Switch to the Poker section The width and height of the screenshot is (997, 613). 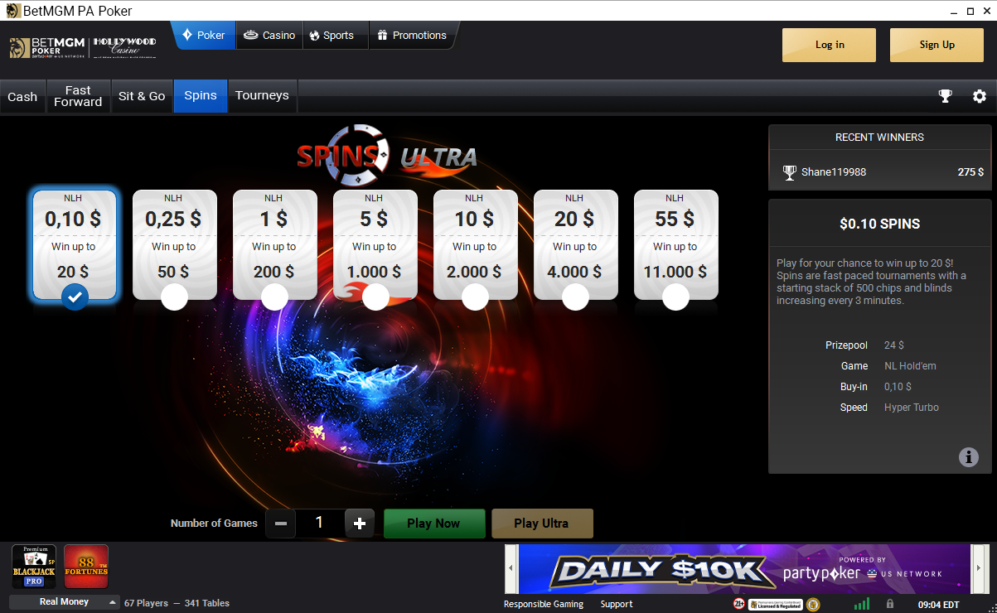click(x=204, y=36)
